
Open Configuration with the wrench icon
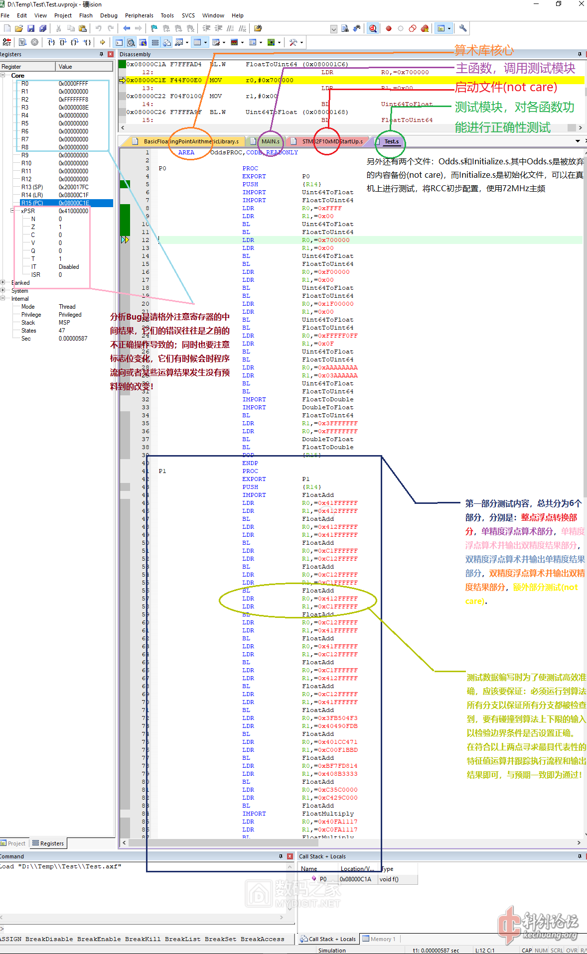(463, 28)
